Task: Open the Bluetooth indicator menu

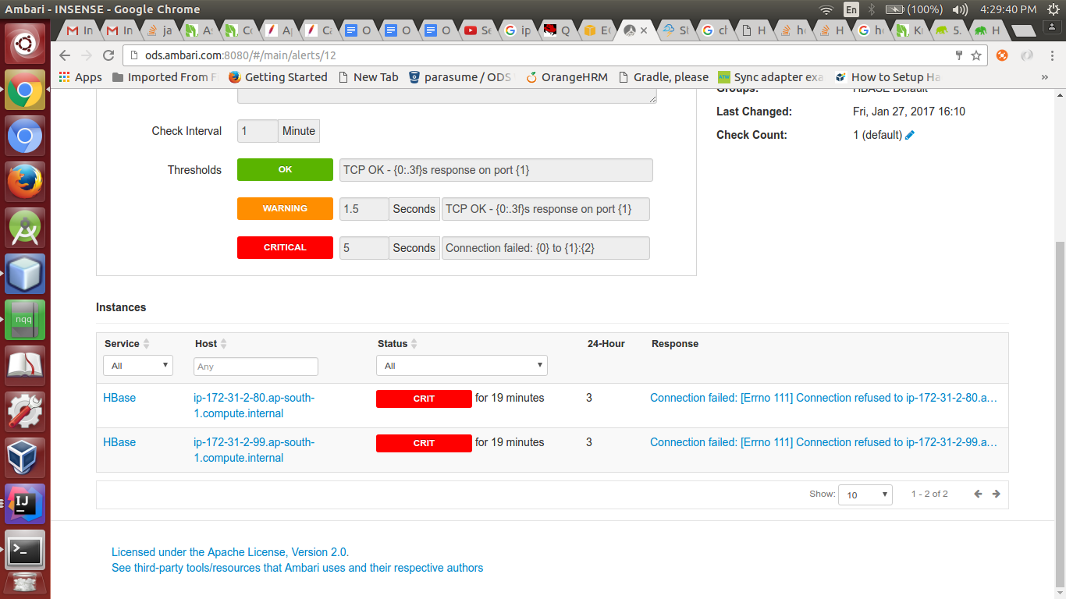Action: (x=872, y=9)
